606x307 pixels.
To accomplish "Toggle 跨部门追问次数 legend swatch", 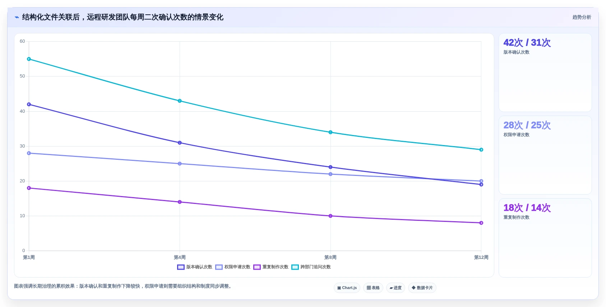I will point(295,267).
